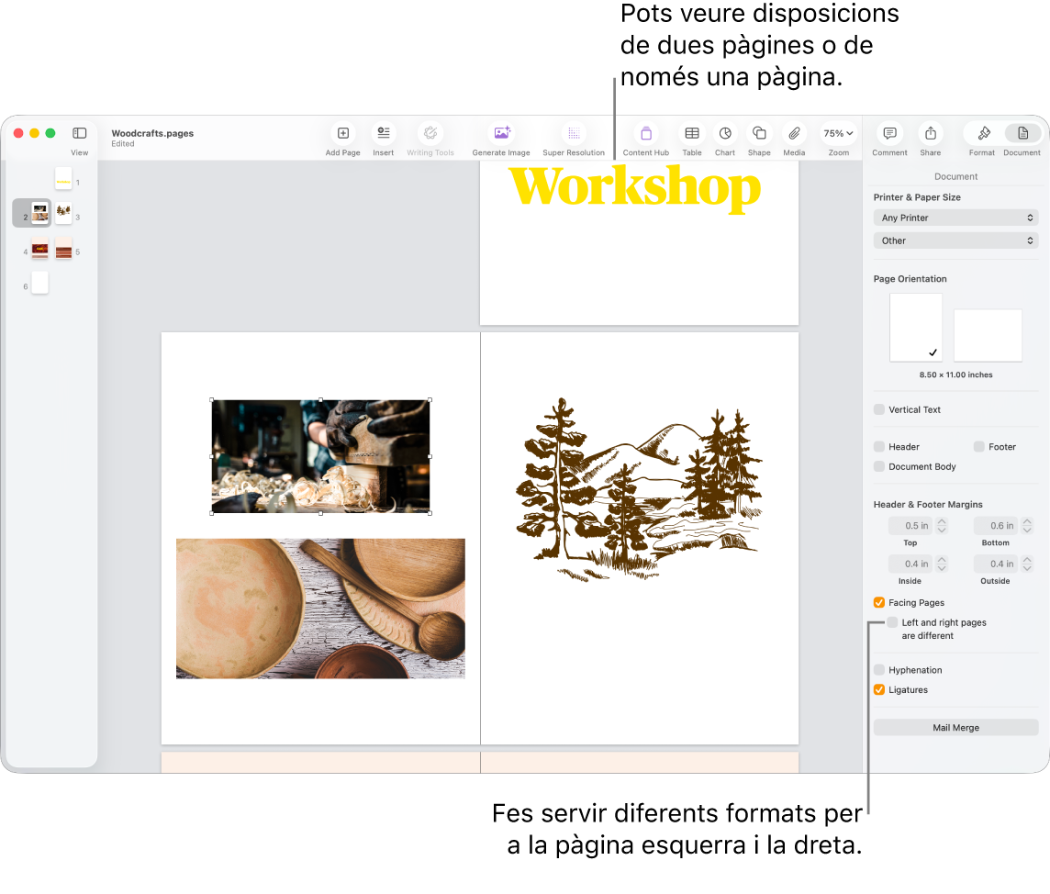Open the Shape picker

click(x=758, y=133)
